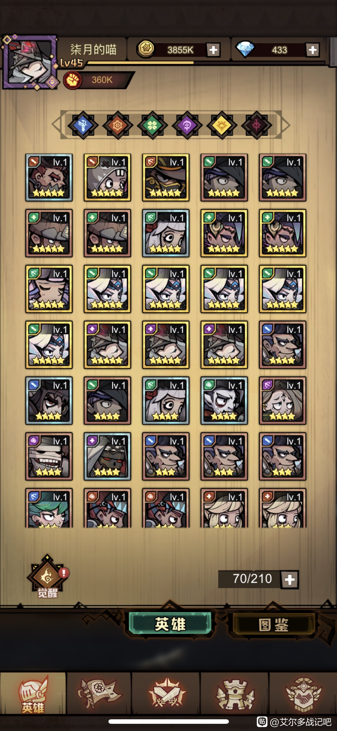Filter heroes by the blue faction icon
The image size is (337, 731).
83,125
